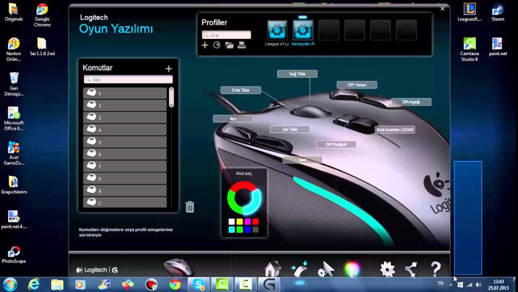The image size is (518, 292).
Task: Select the League of Legends profile icon
Action: [277, 30]
